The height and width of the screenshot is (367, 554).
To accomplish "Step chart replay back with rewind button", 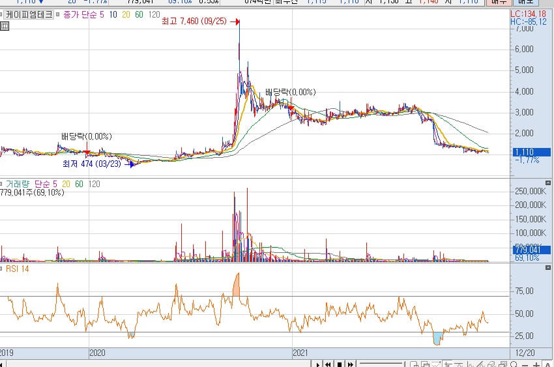I will [328, 364].
